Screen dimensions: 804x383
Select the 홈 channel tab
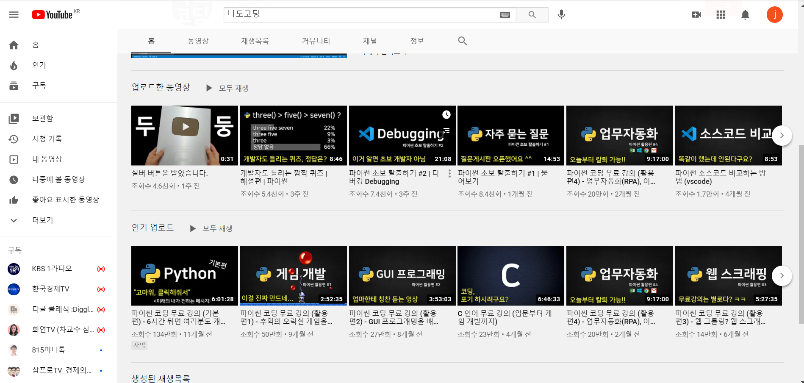pos(151,41)
